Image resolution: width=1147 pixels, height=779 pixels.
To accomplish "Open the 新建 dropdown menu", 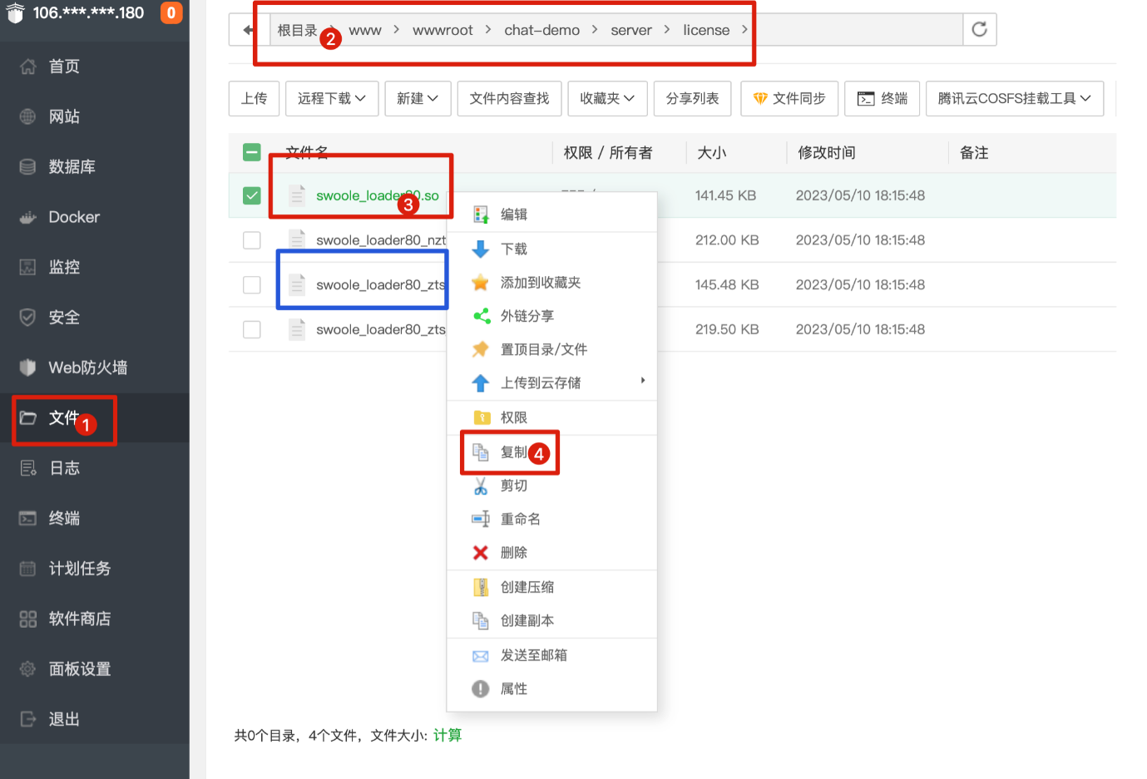I will 417,99.
